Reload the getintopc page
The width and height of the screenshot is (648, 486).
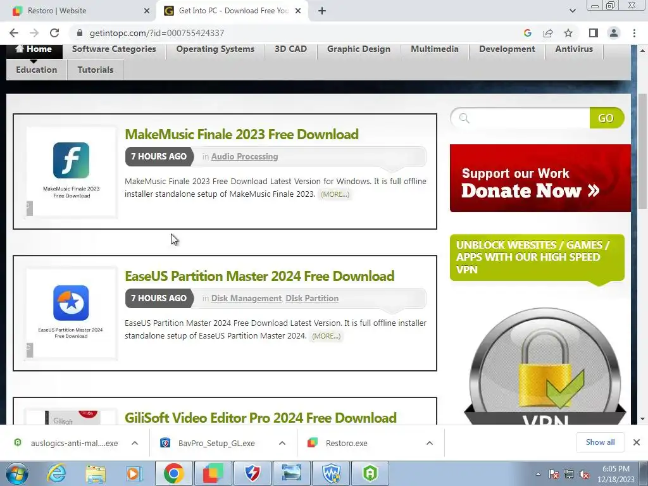click(54, 33)
